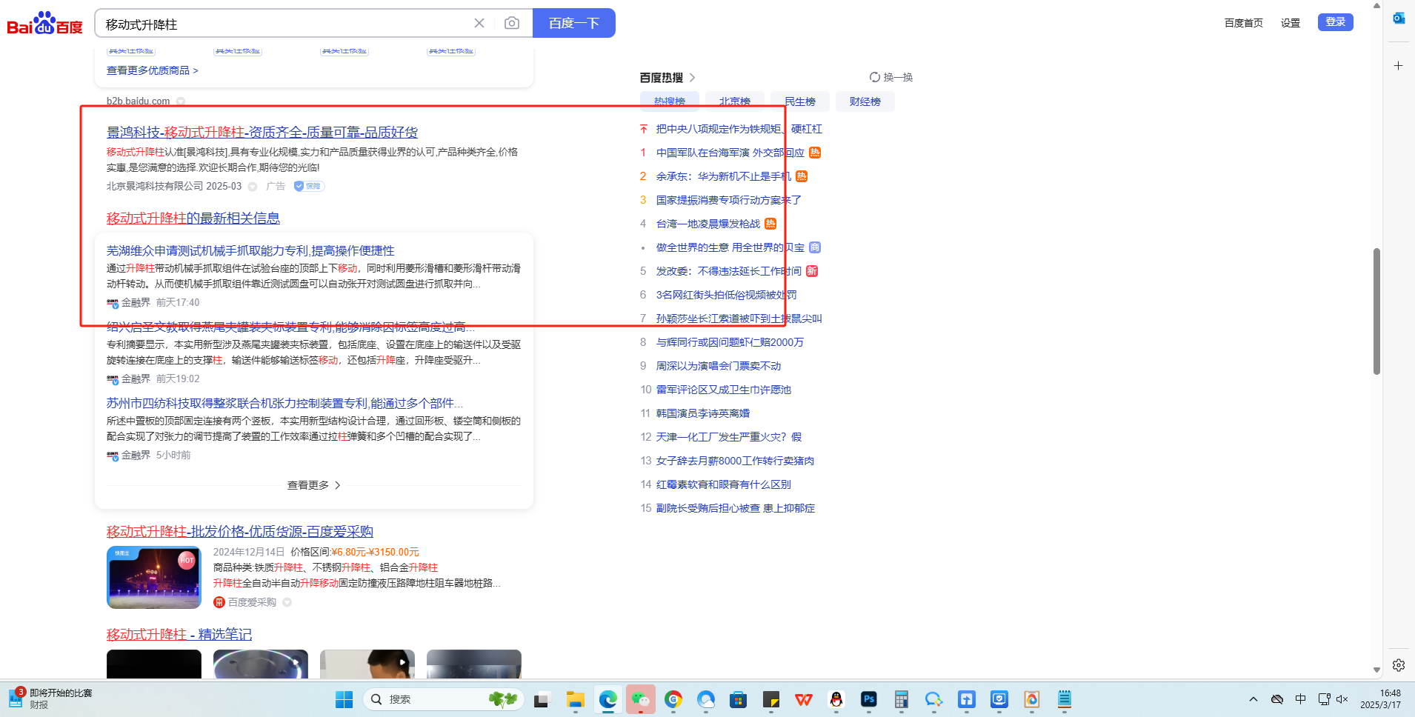Expand the 百度热搜 header arrow
Screen dimensions: 1415x717
pos(692,78)
